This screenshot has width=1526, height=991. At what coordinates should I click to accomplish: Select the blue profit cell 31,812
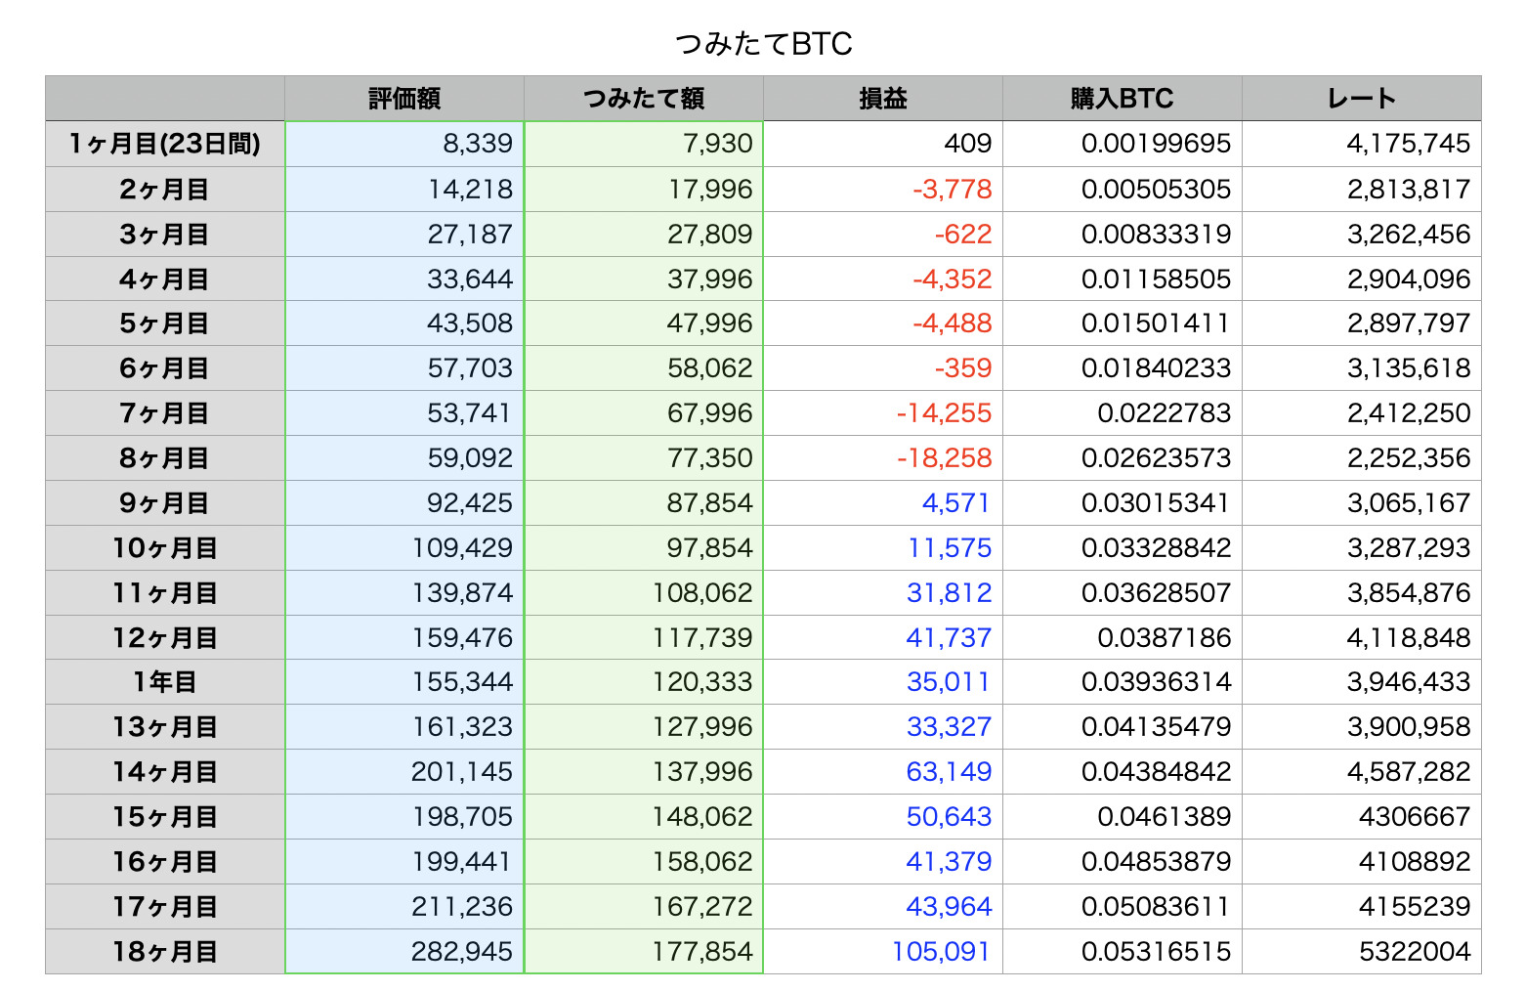click(x=883, y=592)
